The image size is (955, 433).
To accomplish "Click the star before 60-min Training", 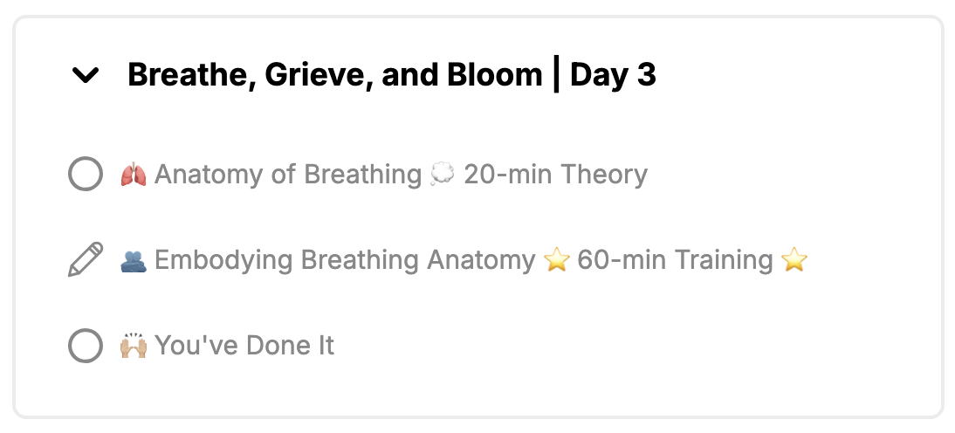I will (557, 260).
